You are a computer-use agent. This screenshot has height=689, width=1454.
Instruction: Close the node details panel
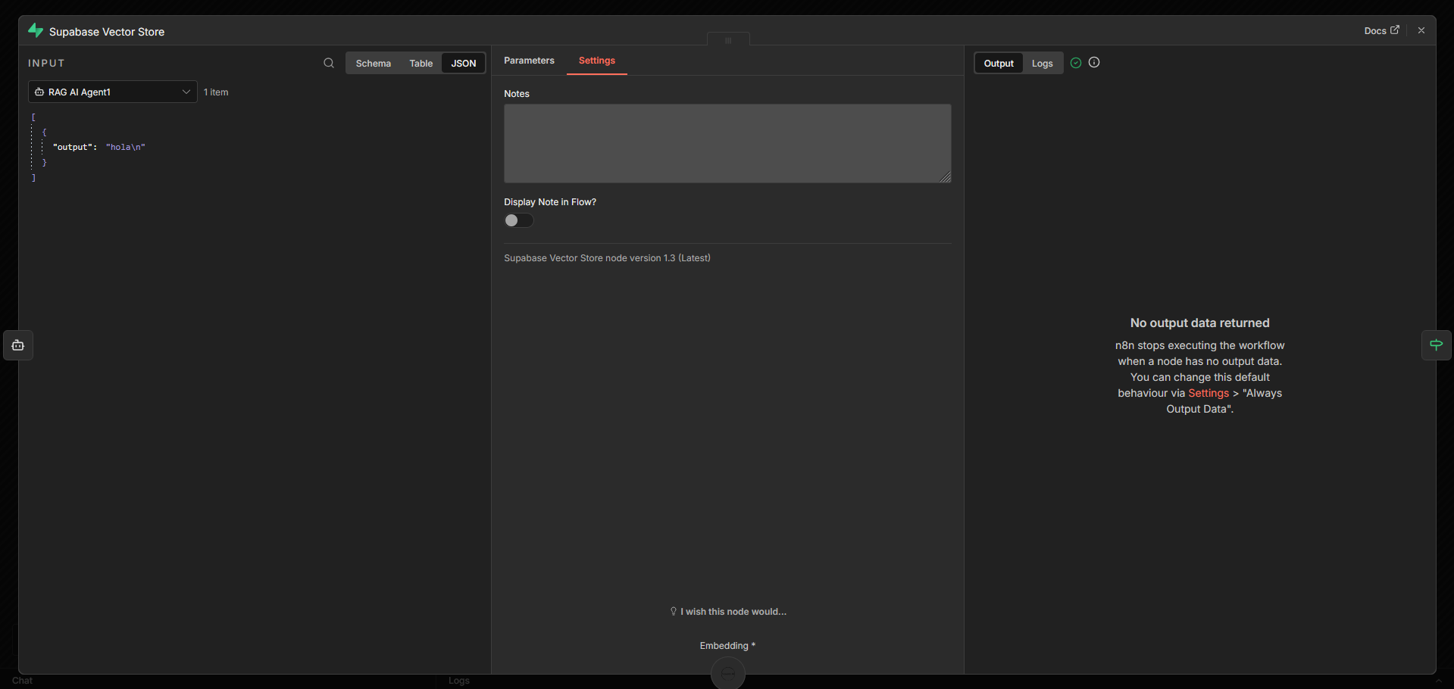tap(1421, 30)
